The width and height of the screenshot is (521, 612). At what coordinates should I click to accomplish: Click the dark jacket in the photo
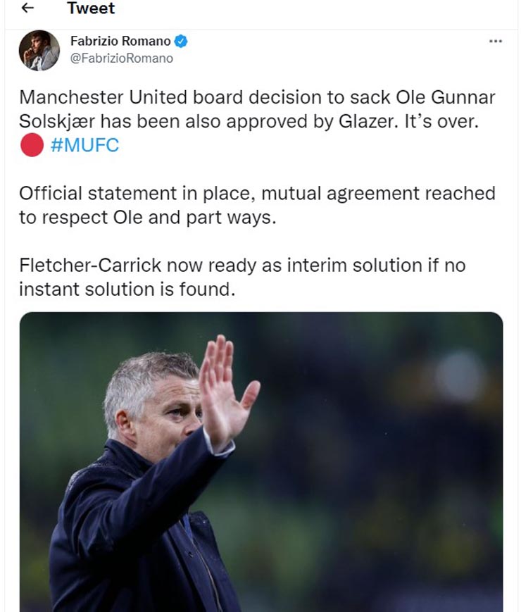(141, 535)
